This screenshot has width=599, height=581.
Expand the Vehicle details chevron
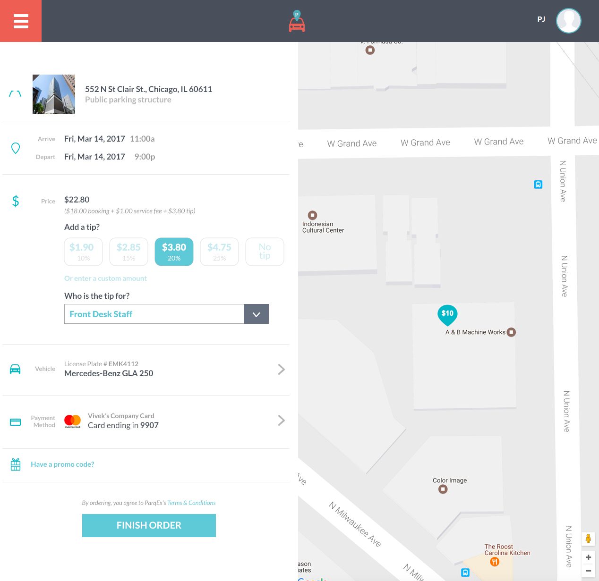(281, 369)
